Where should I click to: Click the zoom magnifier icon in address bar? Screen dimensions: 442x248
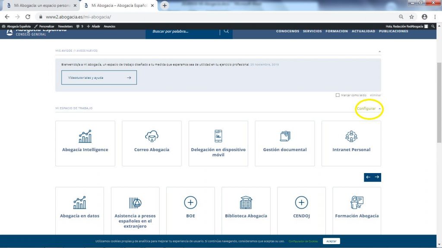click(x=401, y=17)
